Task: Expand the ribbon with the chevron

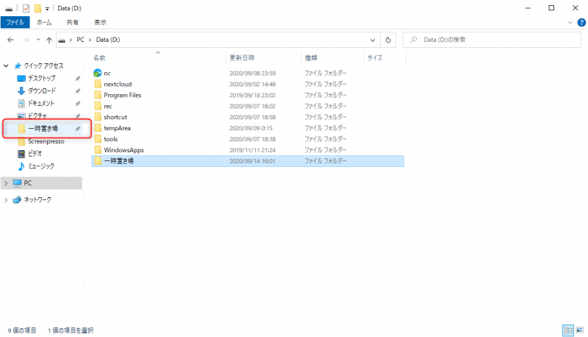Action: coord(570,23)
